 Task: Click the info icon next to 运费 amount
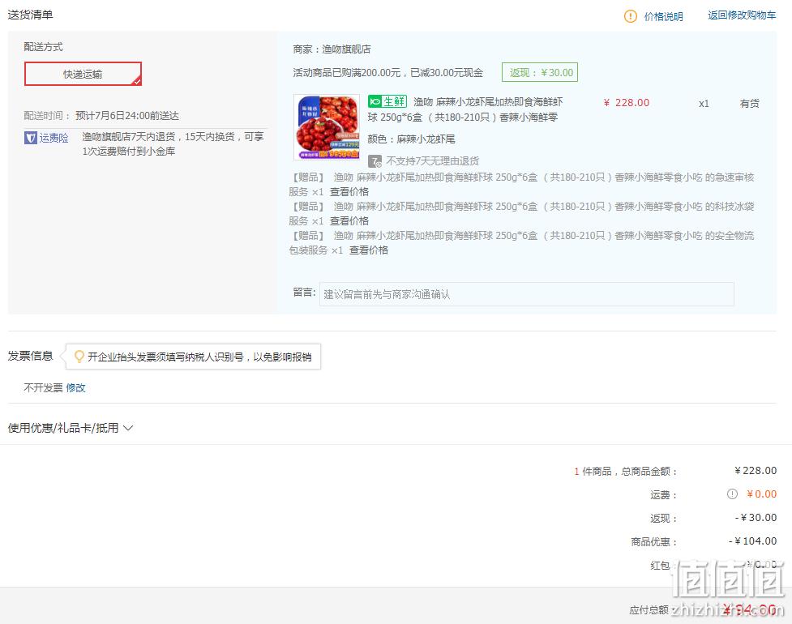(x=732, y=494)
